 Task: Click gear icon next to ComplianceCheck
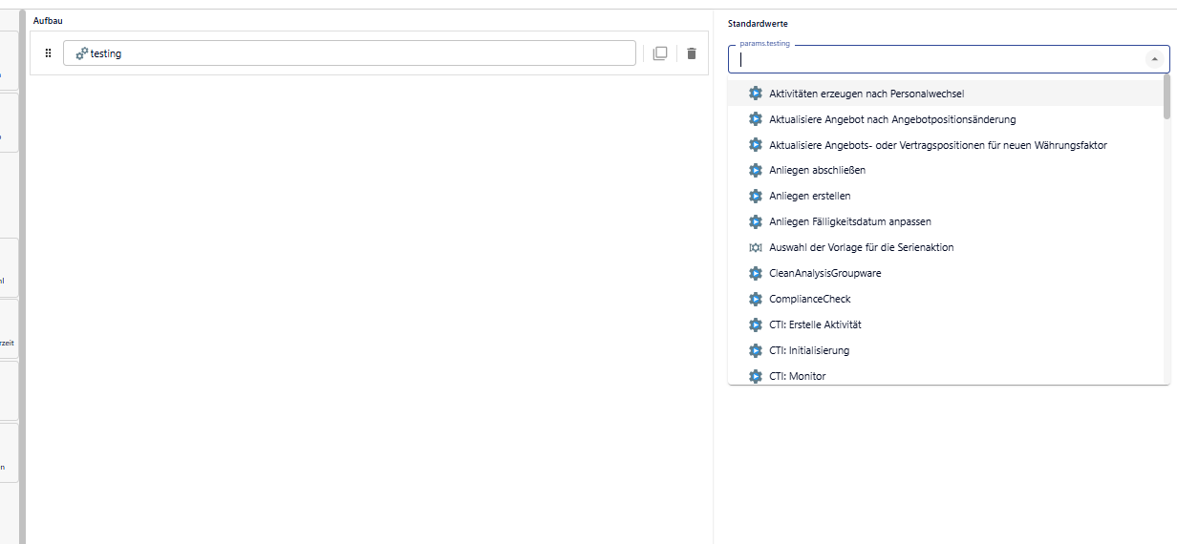pyautogui.click(x=756, y=299)
